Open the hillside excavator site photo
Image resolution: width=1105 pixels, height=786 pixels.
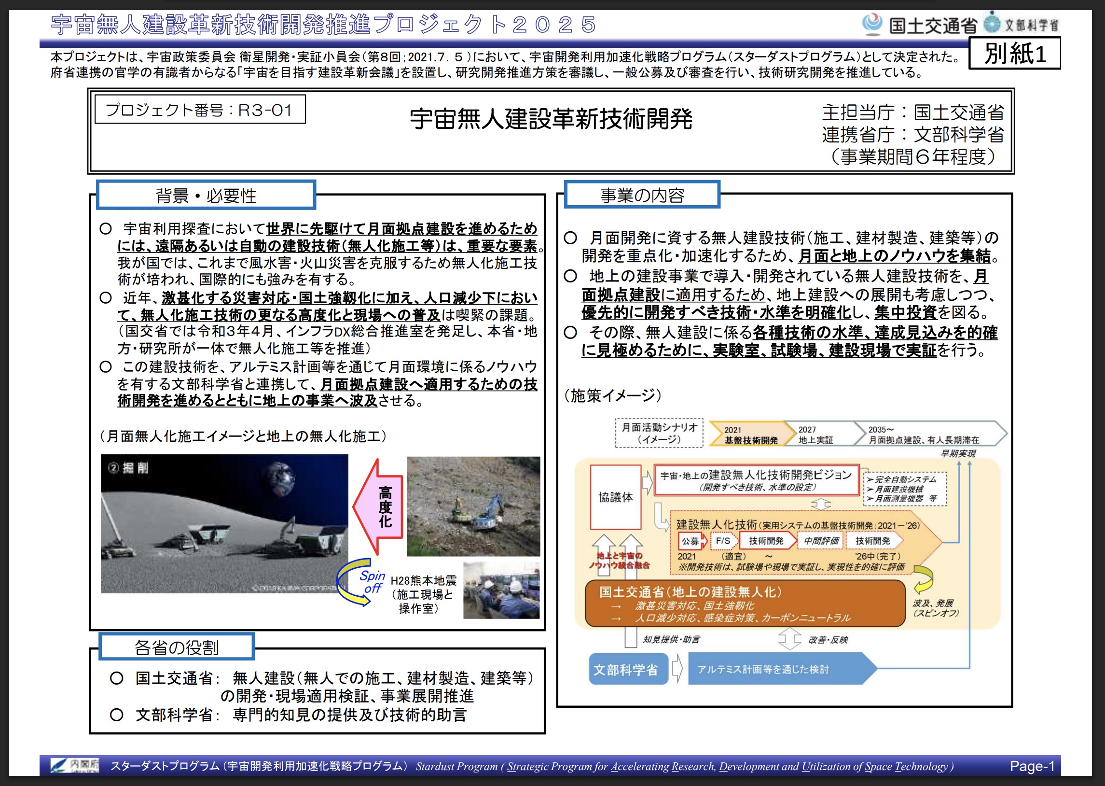click(x=473, y=506)
